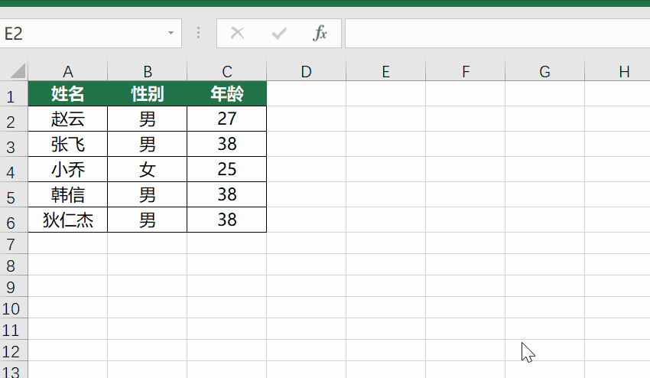Select row 12 header
This screenshot has height=378, width=650.
point(14,350)
